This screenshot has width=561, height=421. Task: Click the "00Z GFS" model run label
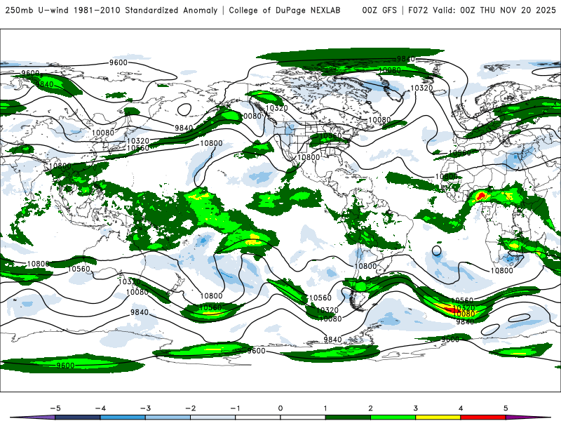click(x=379, y=10)
